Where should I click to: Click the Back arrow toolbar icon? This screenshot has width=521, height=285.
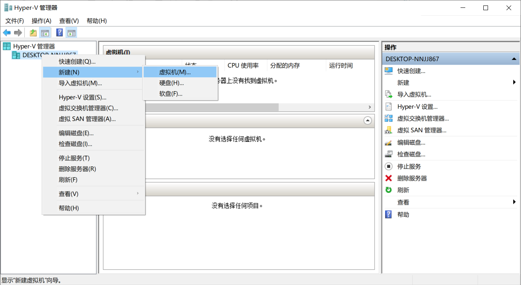tap(7, 33)
